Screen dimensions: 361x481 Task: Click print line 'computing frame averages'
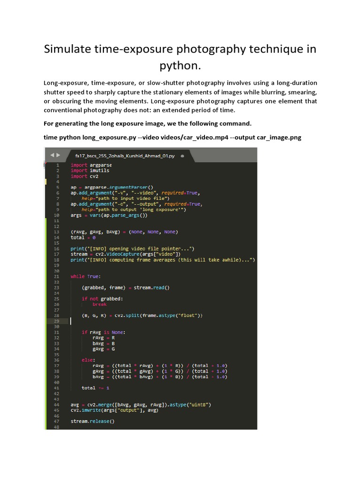pos(163,260)
